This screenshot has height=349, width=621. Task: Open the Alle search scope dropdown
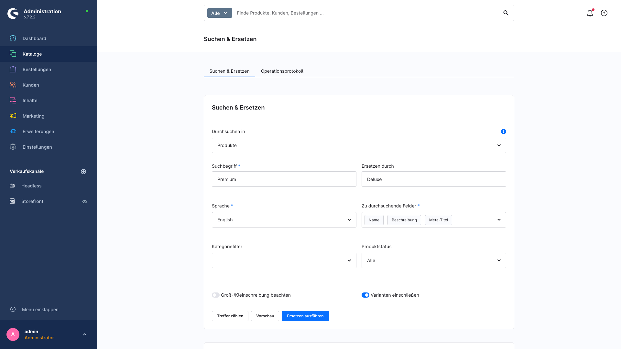click(x=220, y=13)
